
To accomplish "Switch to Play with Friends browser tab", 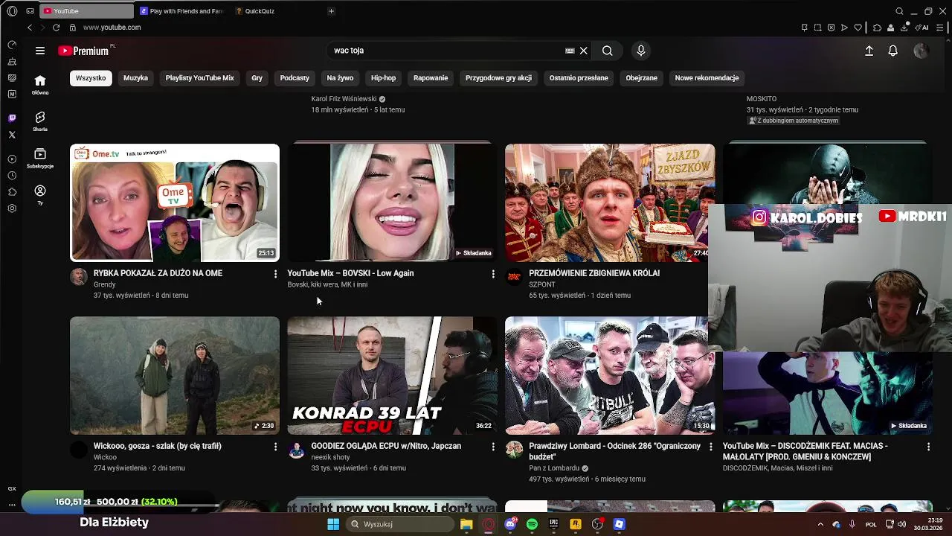I will [181, 11].
